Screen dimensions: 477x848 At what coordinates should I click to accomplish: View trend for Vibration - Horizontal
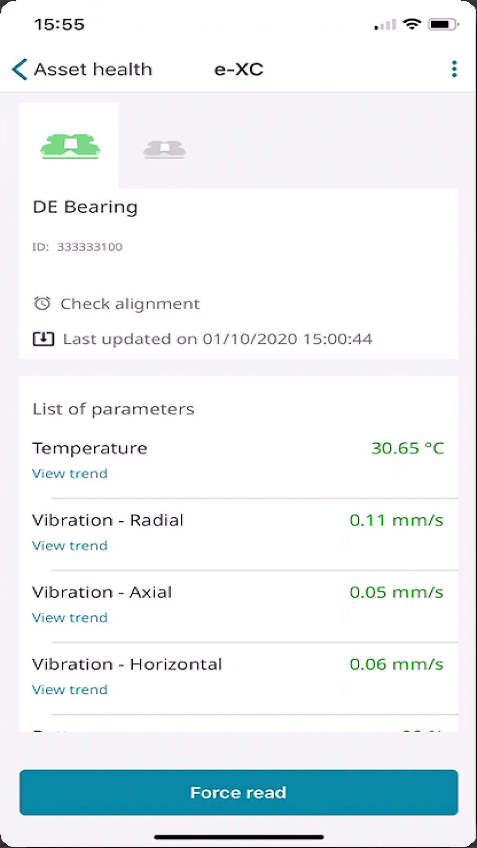70,690
